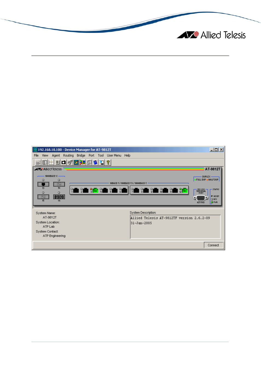This screenshot has width=261, height=370.
Task: Click the blue graph editor toolbar icon
Action: click(x=76, y=163)
